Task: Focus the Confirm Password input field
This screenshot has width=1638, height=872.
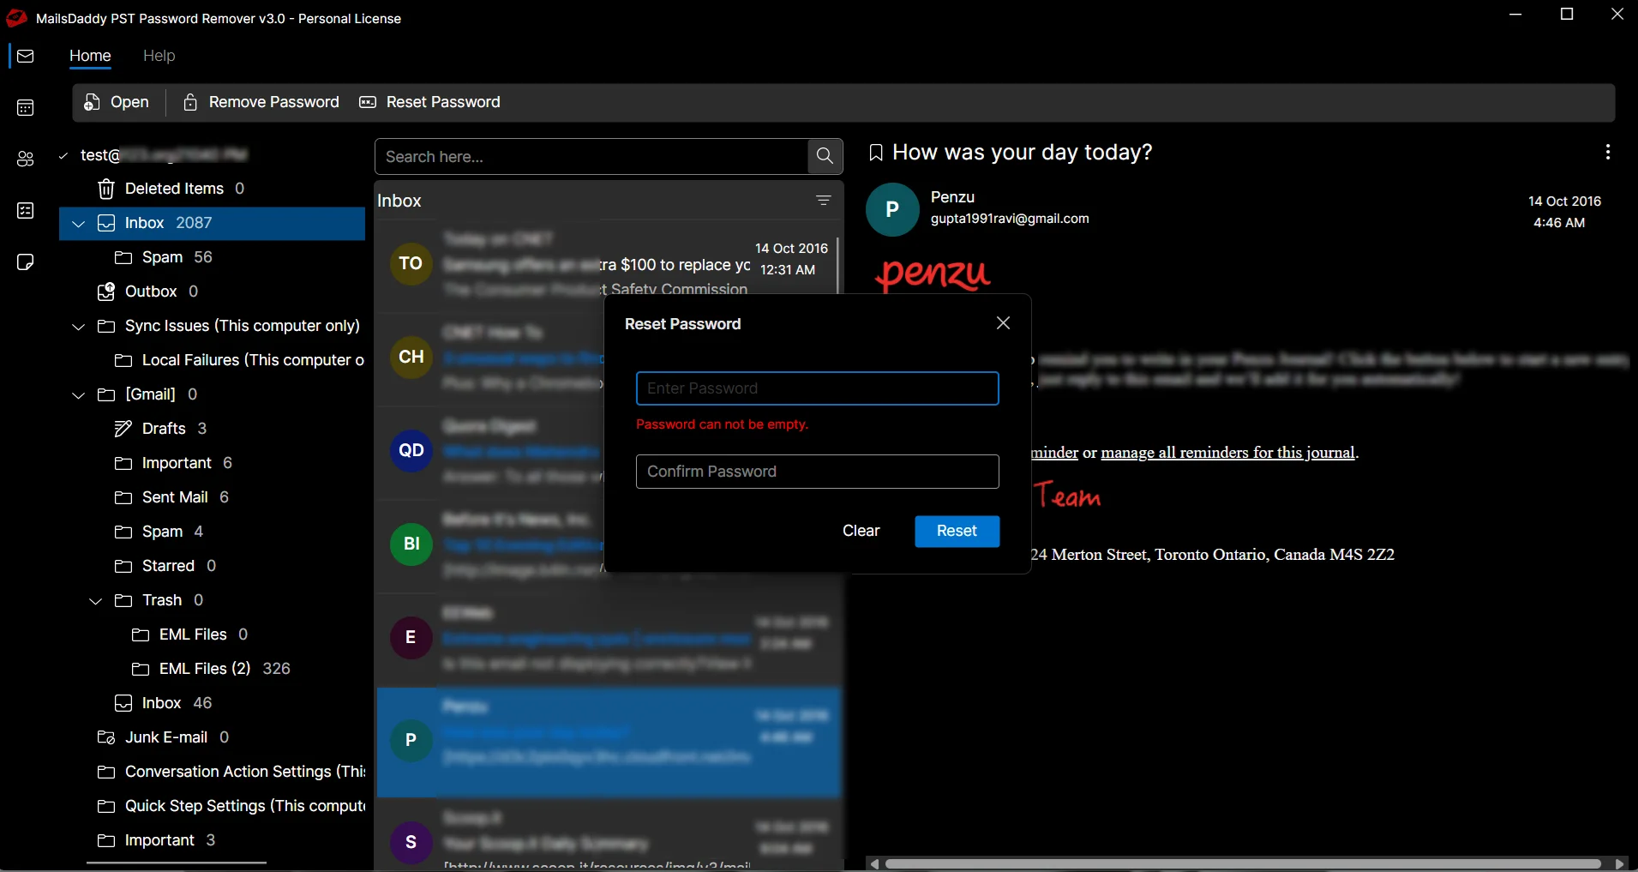Action: coord(817,472)
